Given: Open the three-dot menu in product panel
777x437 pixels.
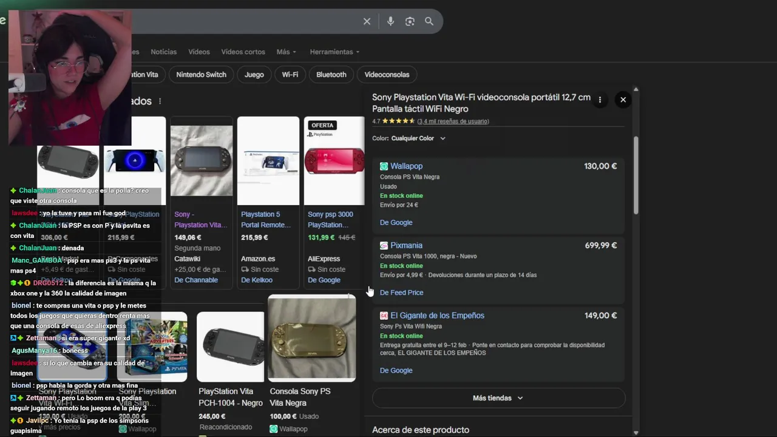Looking at the screenshot, I should (600, 100).
